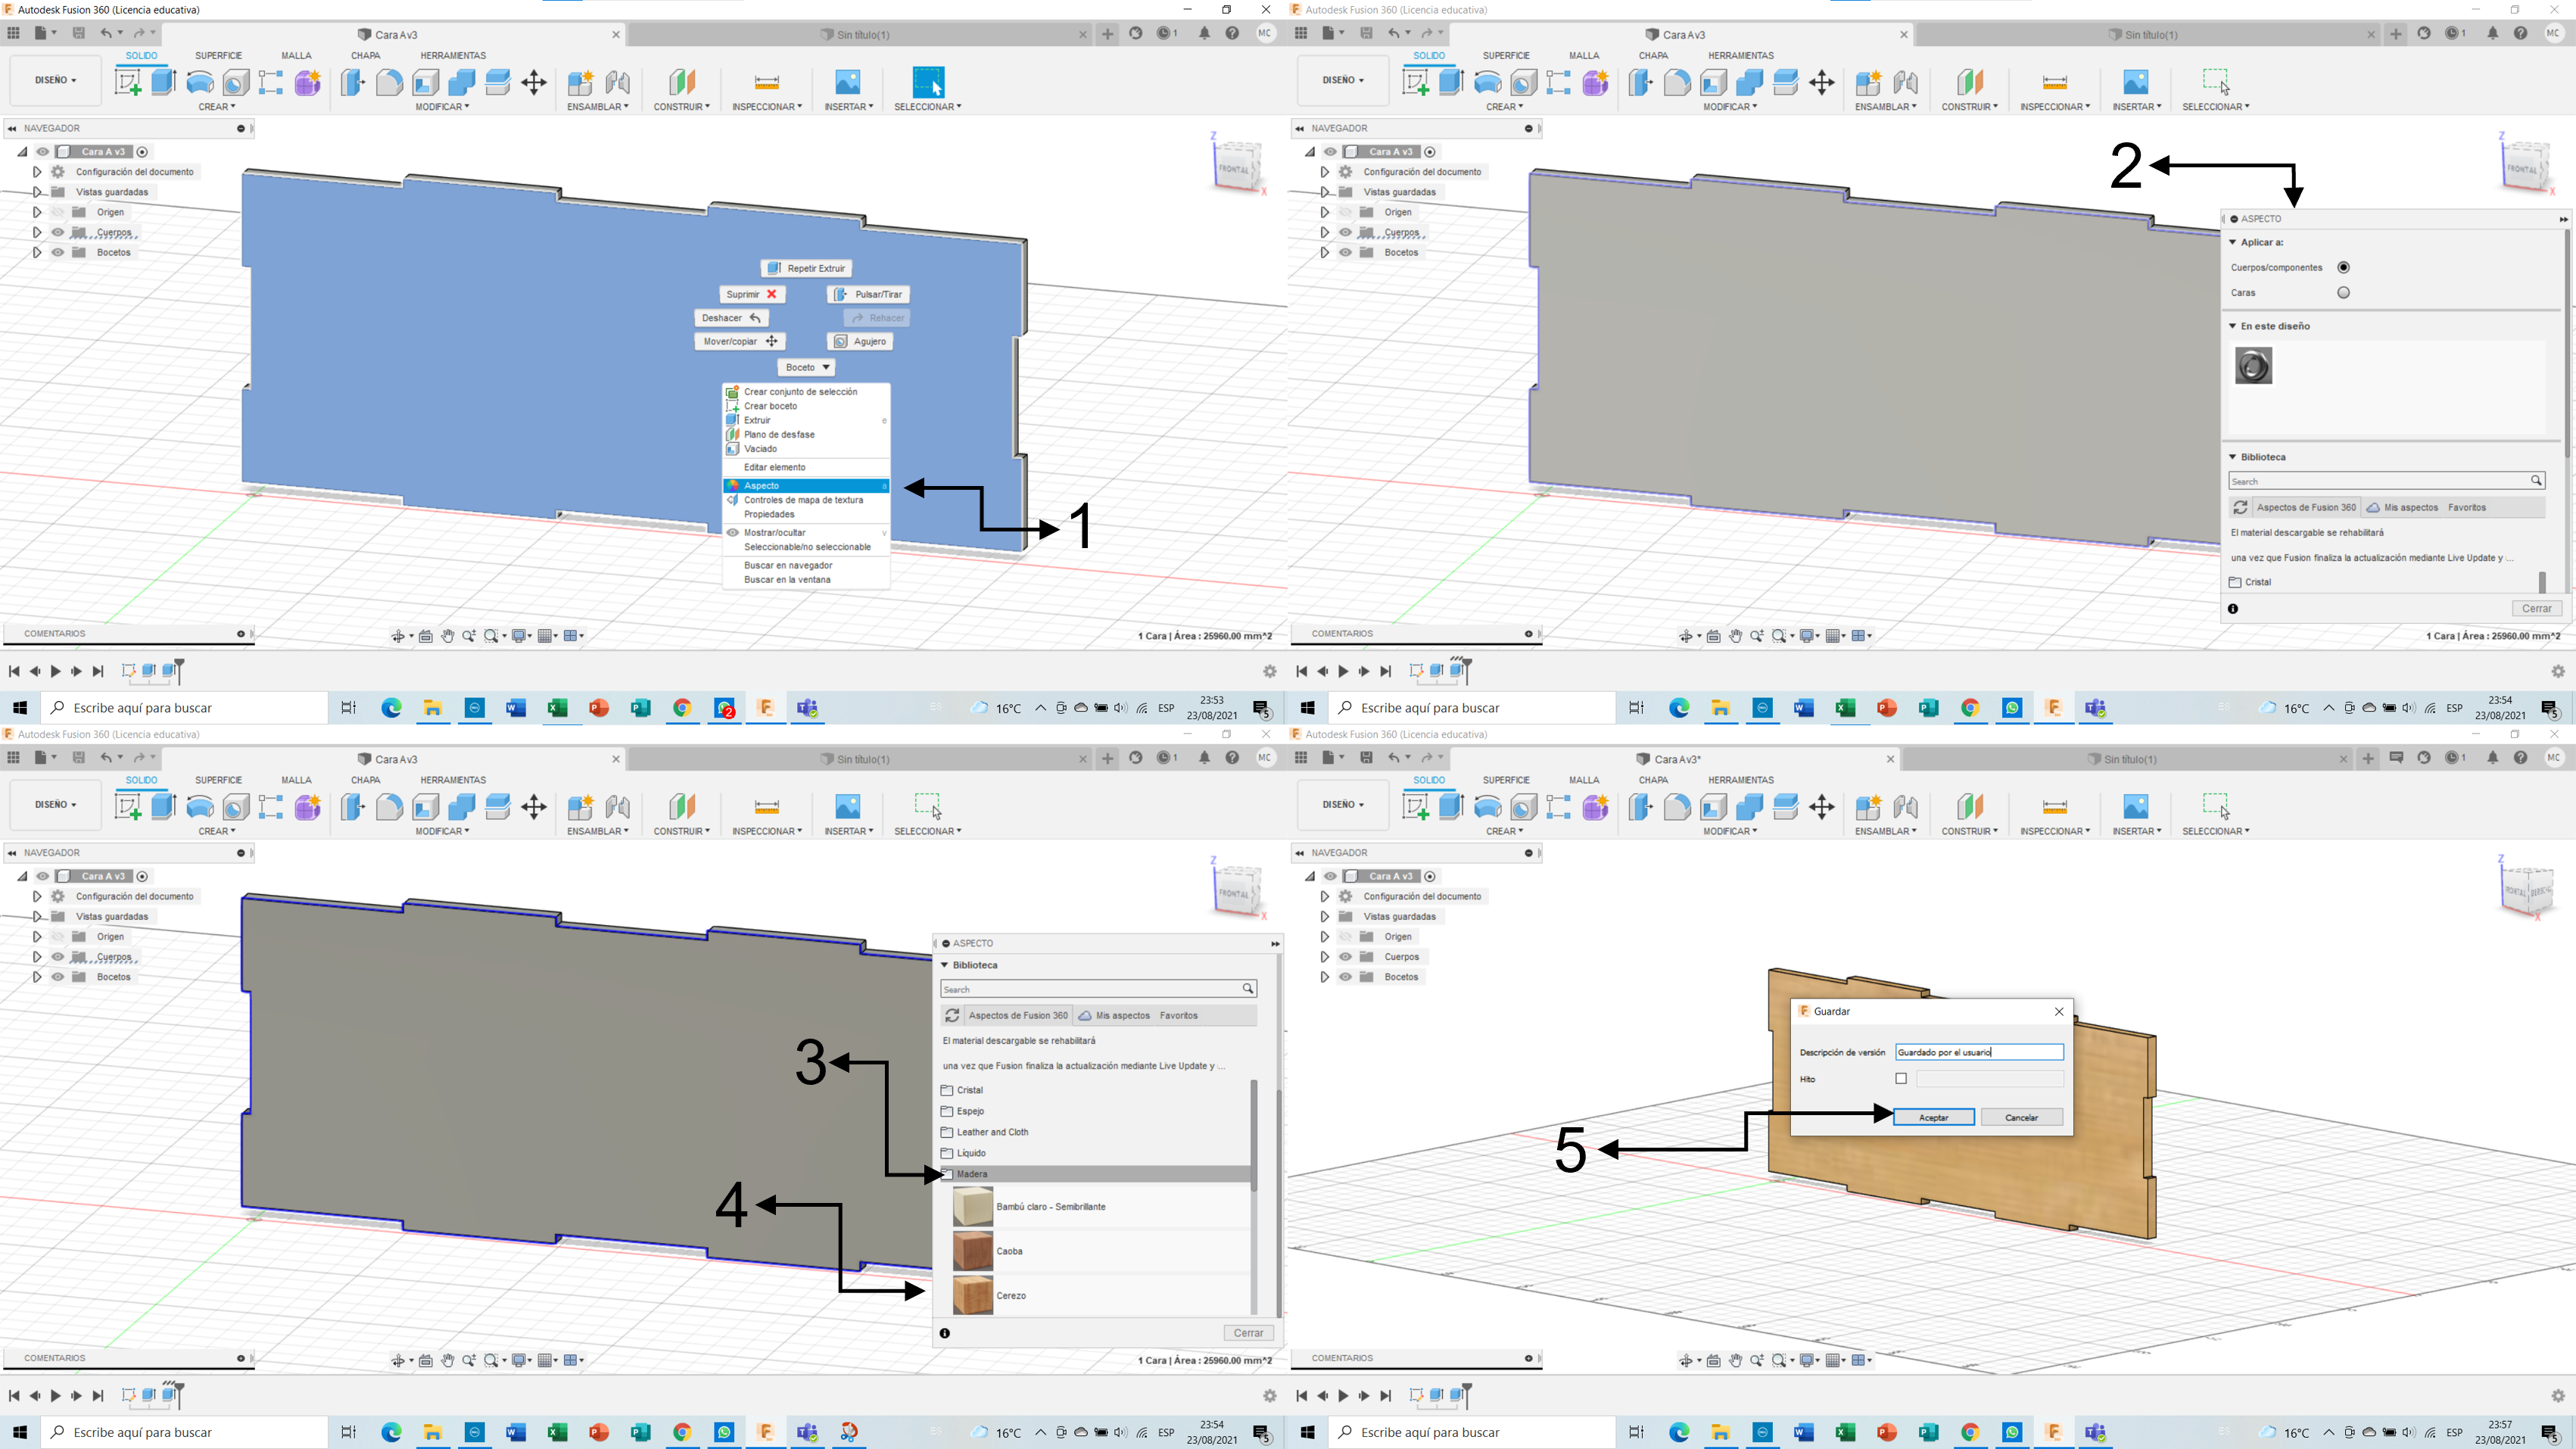2576x1449 pixels.
Task: Collapse the 'En este diseño' section
Action: (x=2232, y=326)
